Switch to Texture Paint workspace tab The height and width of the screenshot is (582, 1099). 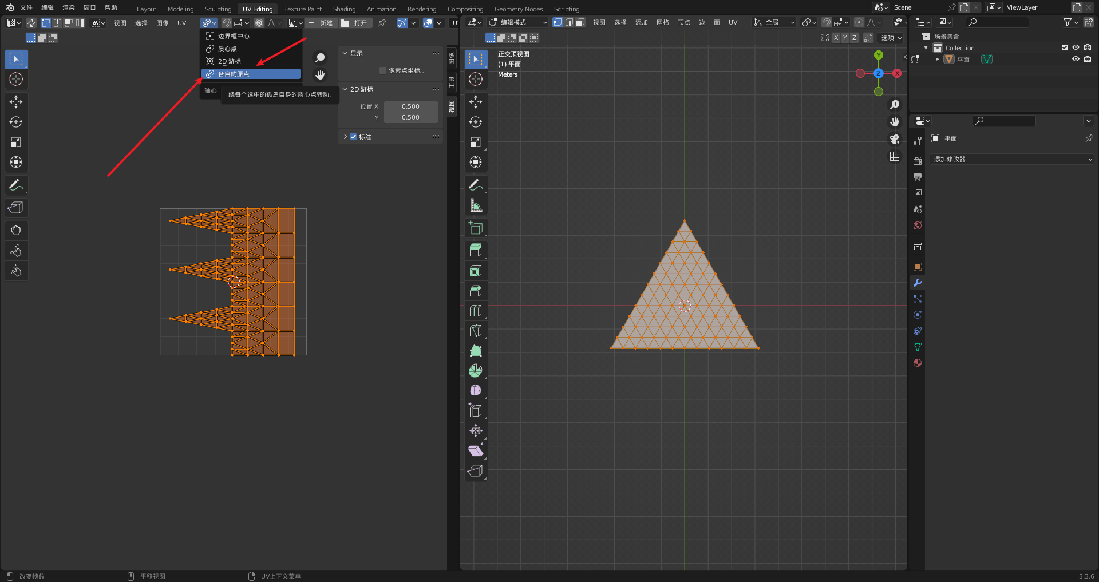coord(303,9)
